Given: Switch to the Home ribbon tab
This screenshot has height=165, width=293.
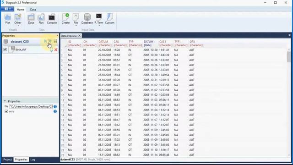Looking at the screenshot, I should tap(21, 9).
